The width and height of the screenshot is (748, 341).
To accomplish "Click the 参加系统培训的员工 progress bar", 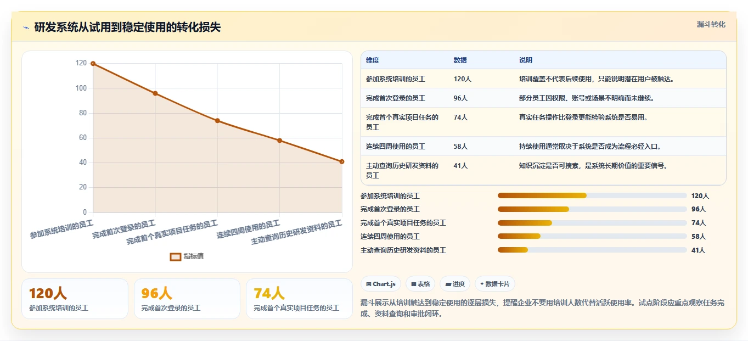I will coord(592,195).
